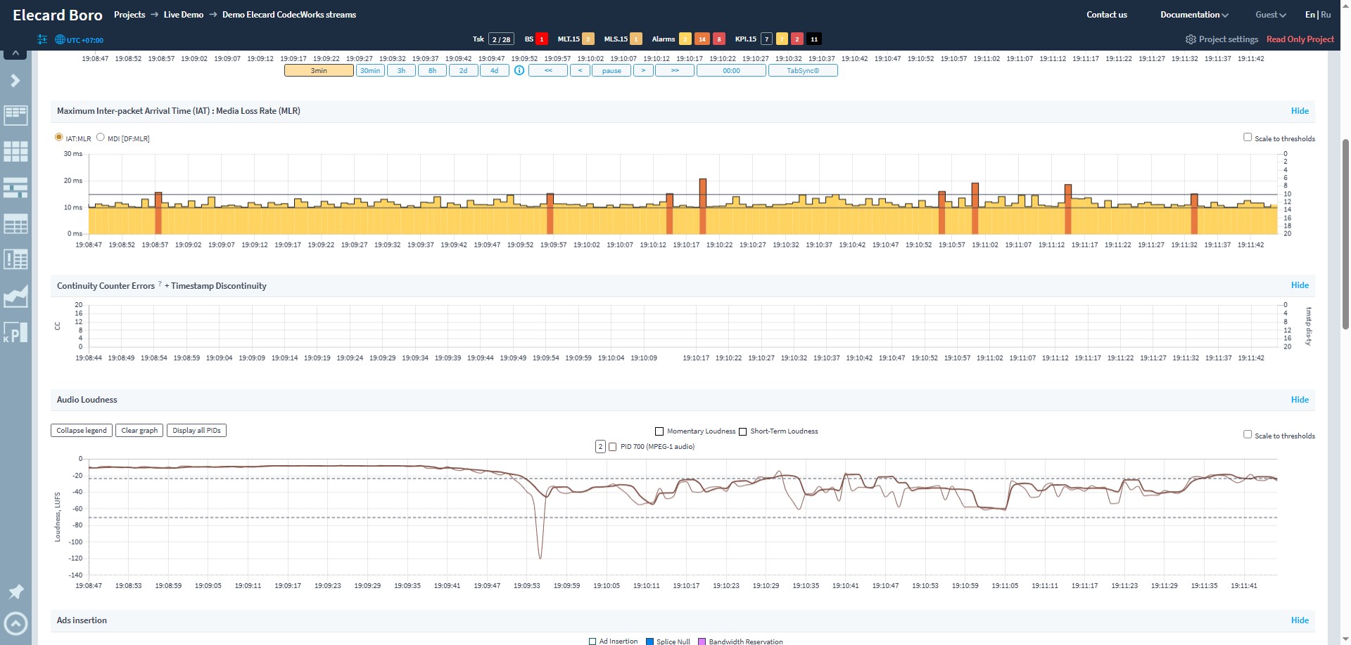Collapse the Audio Loudness legend

[x=82, y=431]
